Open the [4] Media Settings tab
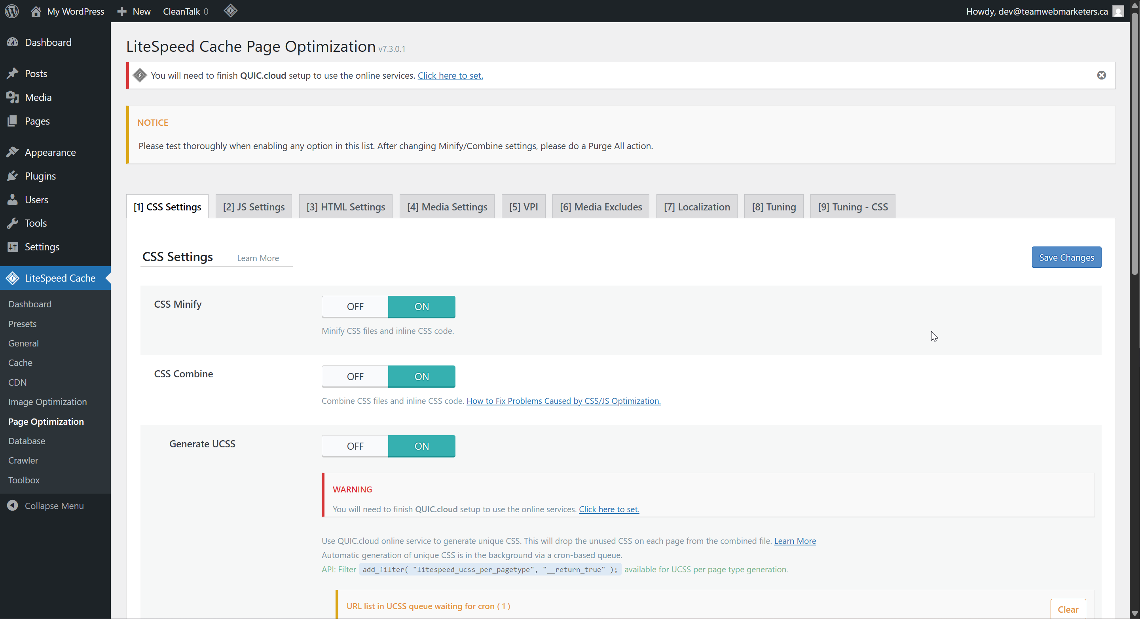1140x619 pixels. click(447, 206)
